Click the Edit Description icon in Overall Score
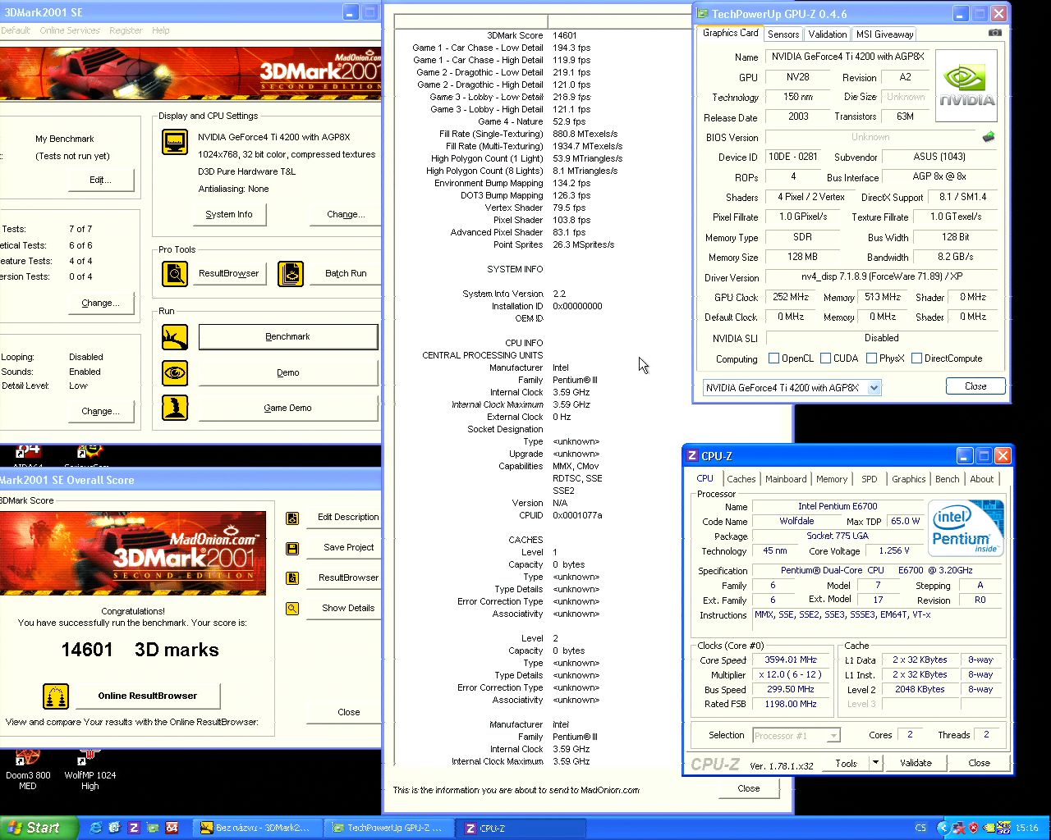1051x840 pixels. (291, 518)
